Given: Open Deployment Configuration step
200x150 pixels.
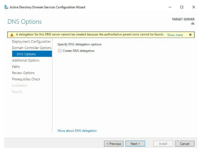Looking at the screenshot, I should (x=31, y=42).
